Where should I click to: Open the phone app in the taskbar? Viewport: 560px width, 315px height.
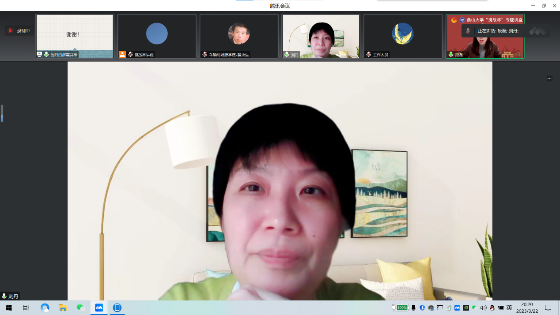coord(117,307)
